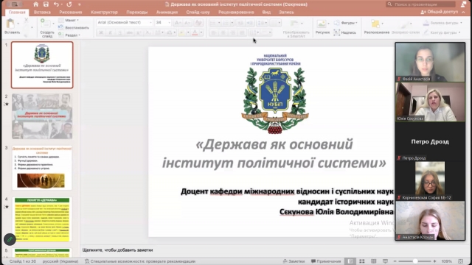
Task: Switch to slide sorter view icon
Action: pos(362,261)
